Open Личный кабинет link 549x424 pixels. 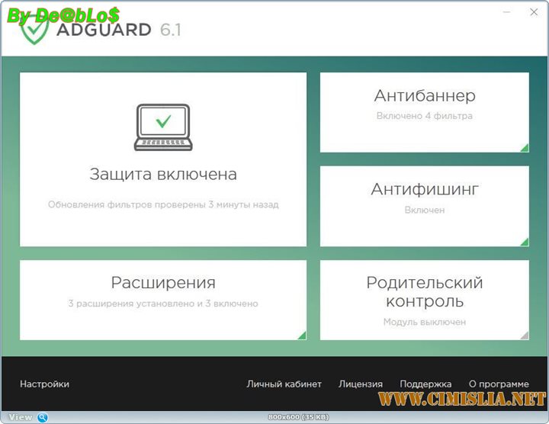pyautogui.click(x=284, y=384)
